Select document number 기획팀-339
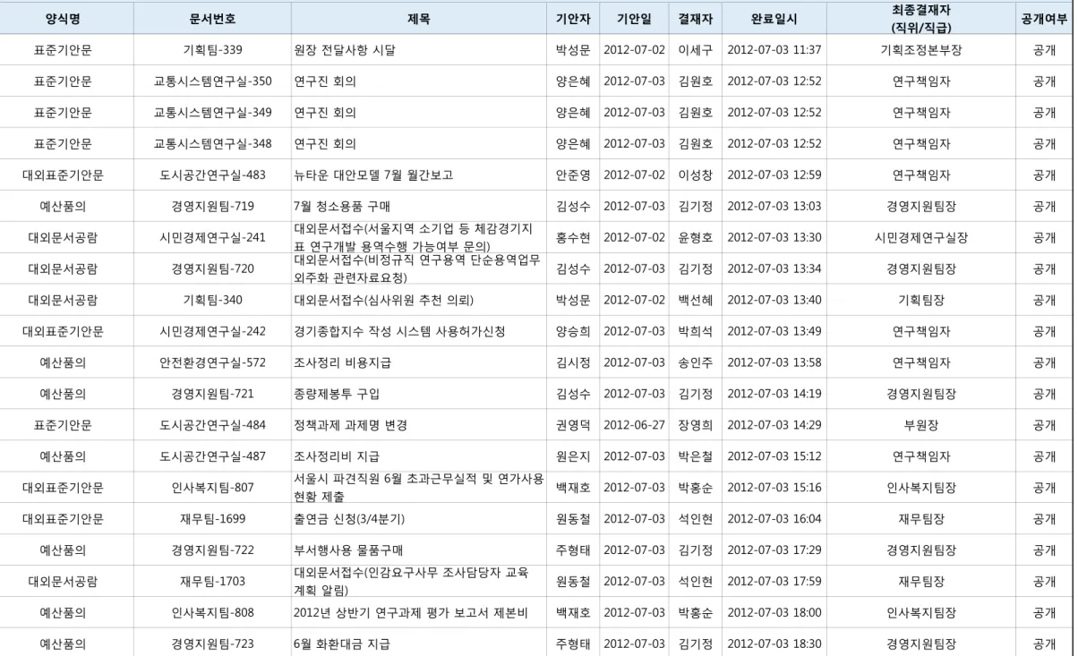The height and width of the screenshot is (656, 1078). 212,50
